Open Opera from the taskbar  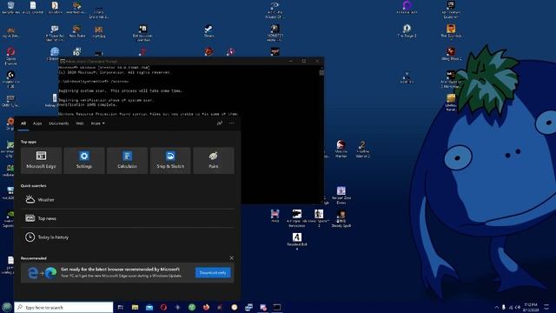[163, 307]
